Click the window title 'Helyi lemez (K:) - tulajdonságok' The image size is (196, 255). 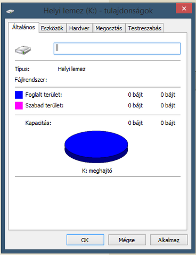[x=98, y=11]
